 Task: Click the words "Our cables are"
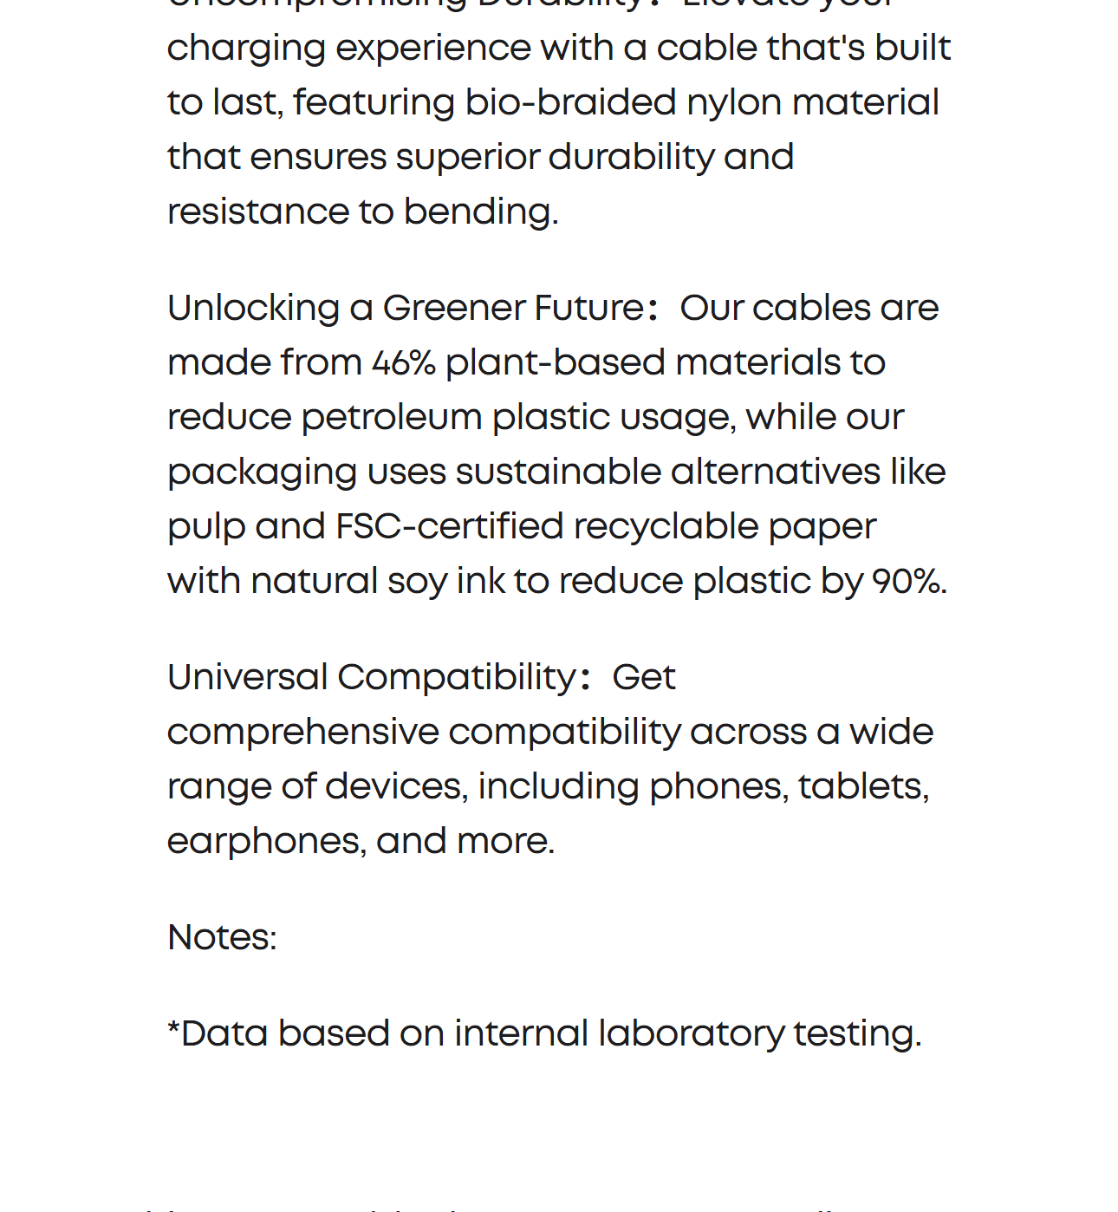pyautogui.click(x=809, y=308)
